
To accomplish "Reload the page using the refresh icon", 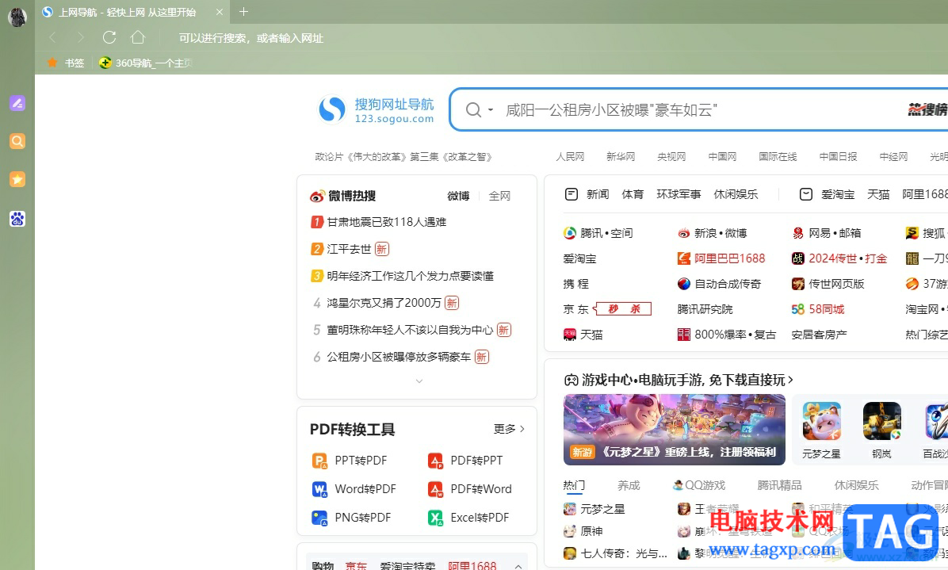I will coord(109,37).
